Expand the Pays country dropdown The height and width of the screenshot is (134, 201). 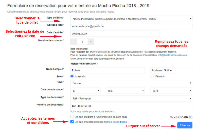point(131,83)
